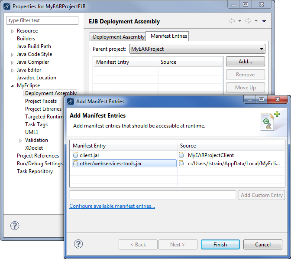
Task: Click Source column header in Properties window
Action: [x=190, y=62]
